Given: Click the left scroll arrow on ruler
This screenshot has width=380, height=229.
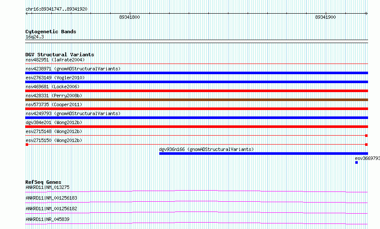Looking at the screenshot, I should (x=26, y=14).
